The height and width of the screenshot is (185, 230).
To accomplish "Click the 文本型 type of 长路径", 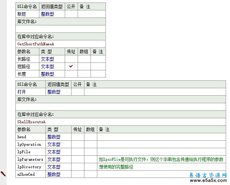I will (47, 59).
